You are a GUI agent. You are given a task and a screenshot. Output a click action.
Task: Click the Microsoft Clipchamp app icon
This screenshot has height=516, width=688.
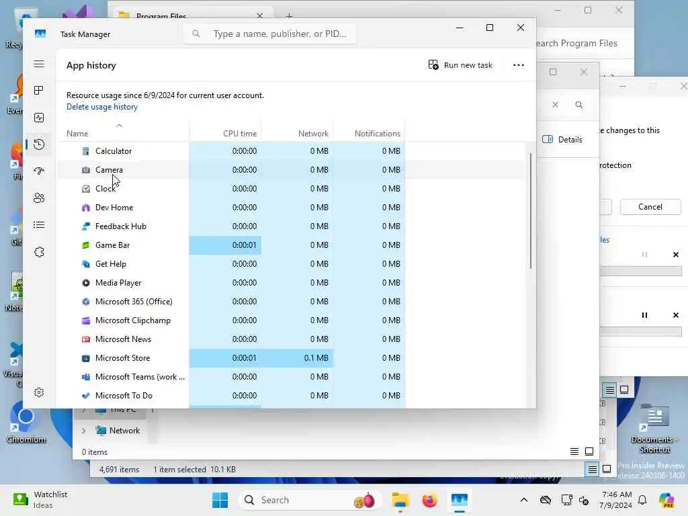(x=86, y=320)
